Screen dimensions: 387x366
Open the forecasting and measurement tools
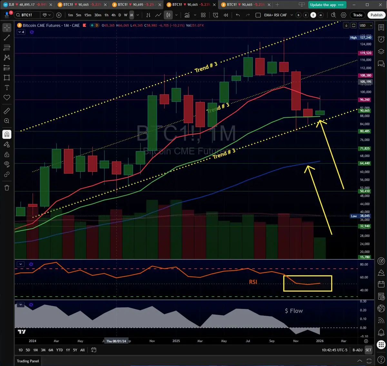(x=7, y=68)
